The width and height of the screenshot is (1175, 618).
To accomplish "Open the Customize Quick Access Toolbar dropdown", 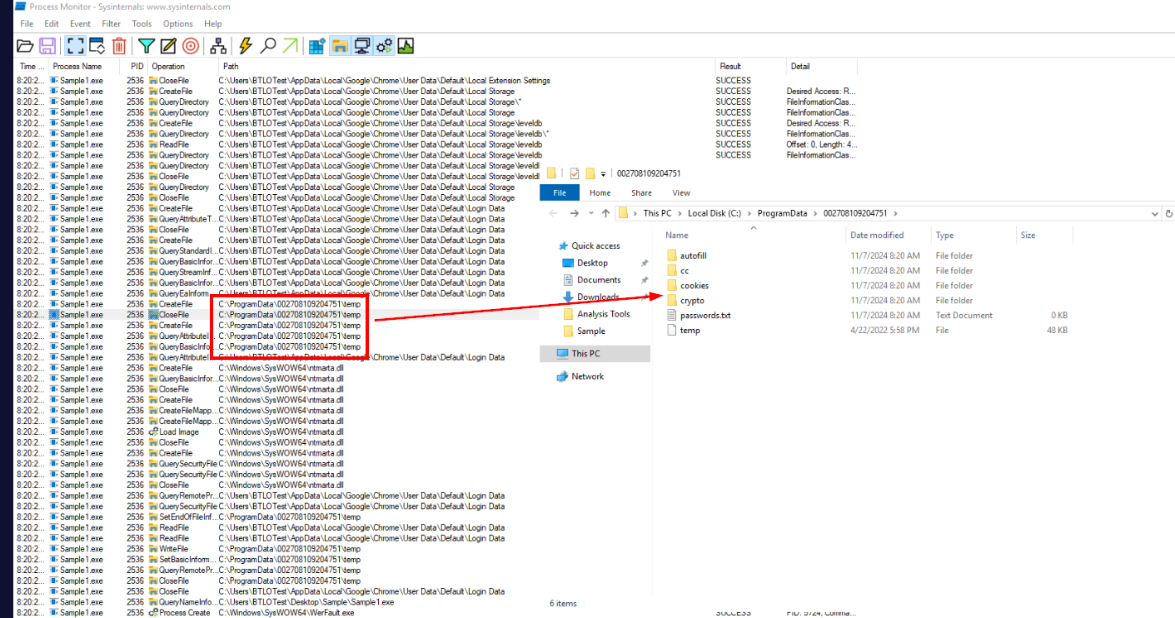I will (604, 174).
